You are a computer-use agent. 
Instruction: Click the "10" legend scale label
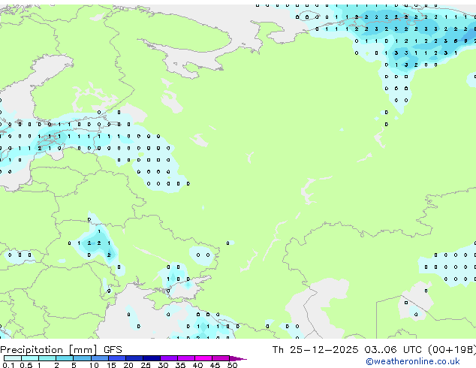click(x=94, y=365)
